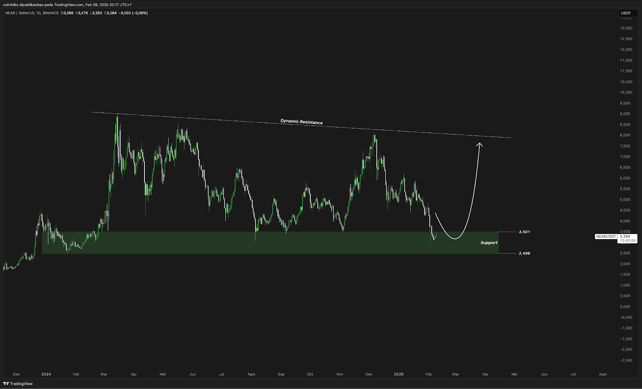Click the coinfolks publisher header text
The height and width of the screenshot is (389, 642).
[x=67, y=5]
